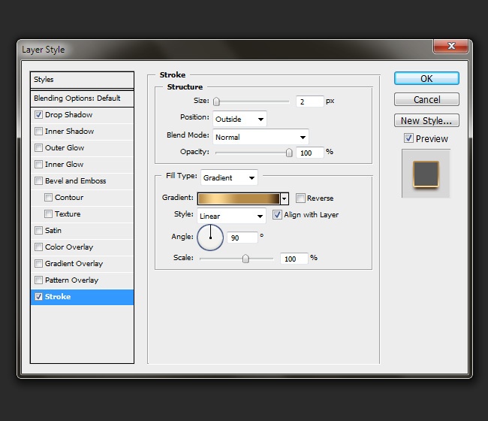Click the Angle dial control
This screenshot has width=488, height=421.
click(210, 238)
